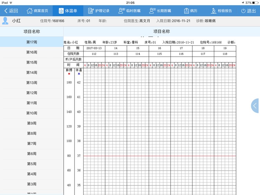Tap the 返回 label

click(x=13, y=11)
